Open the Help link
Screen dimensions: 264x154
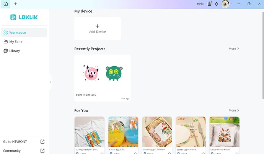200,4
